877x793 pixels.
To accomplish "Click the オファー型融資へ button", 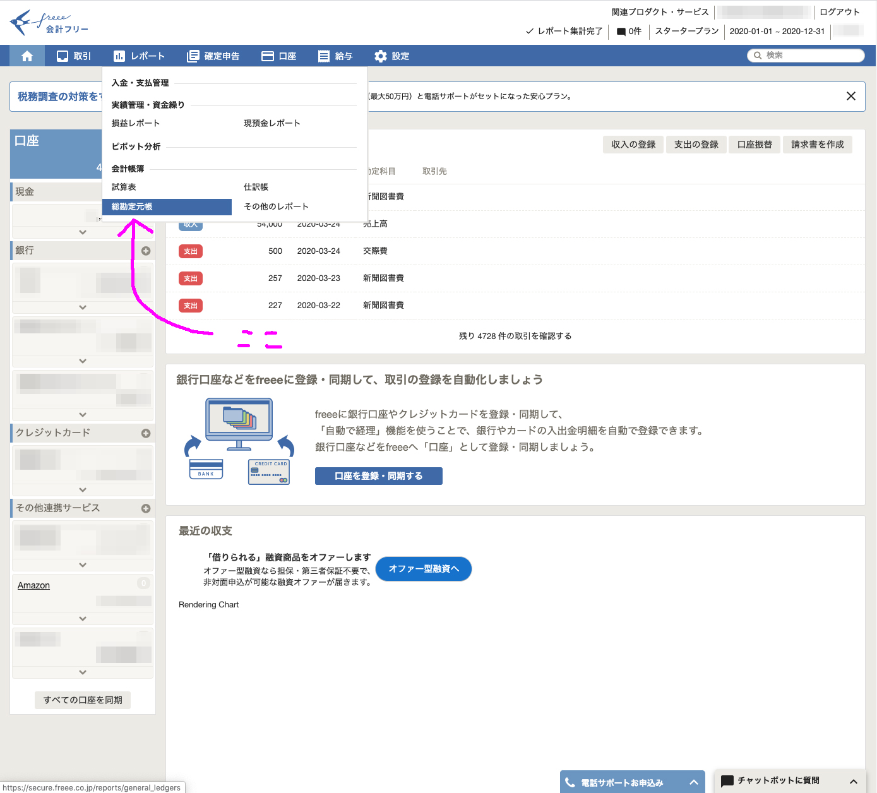I will [423, 569].
